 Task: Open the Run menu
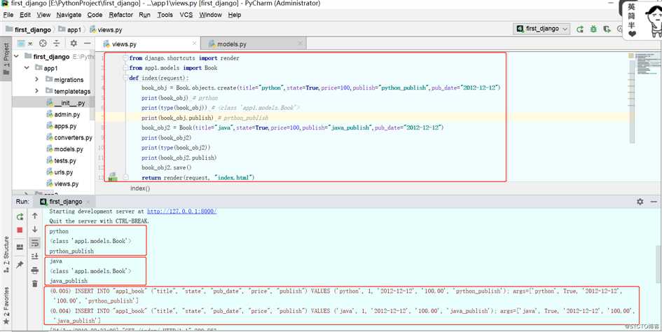click(x=145, y=15)
